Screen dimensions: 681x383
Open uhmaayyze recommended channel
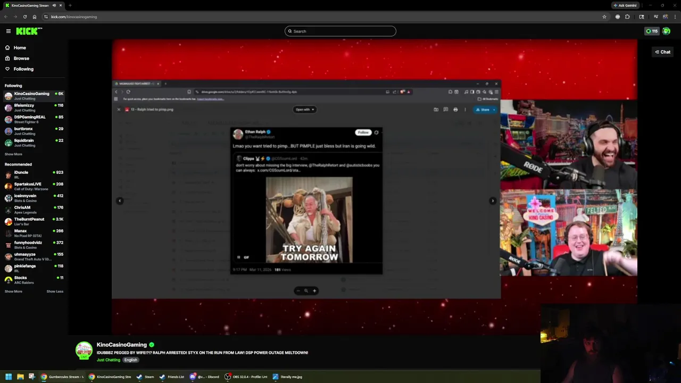(34, 256)
